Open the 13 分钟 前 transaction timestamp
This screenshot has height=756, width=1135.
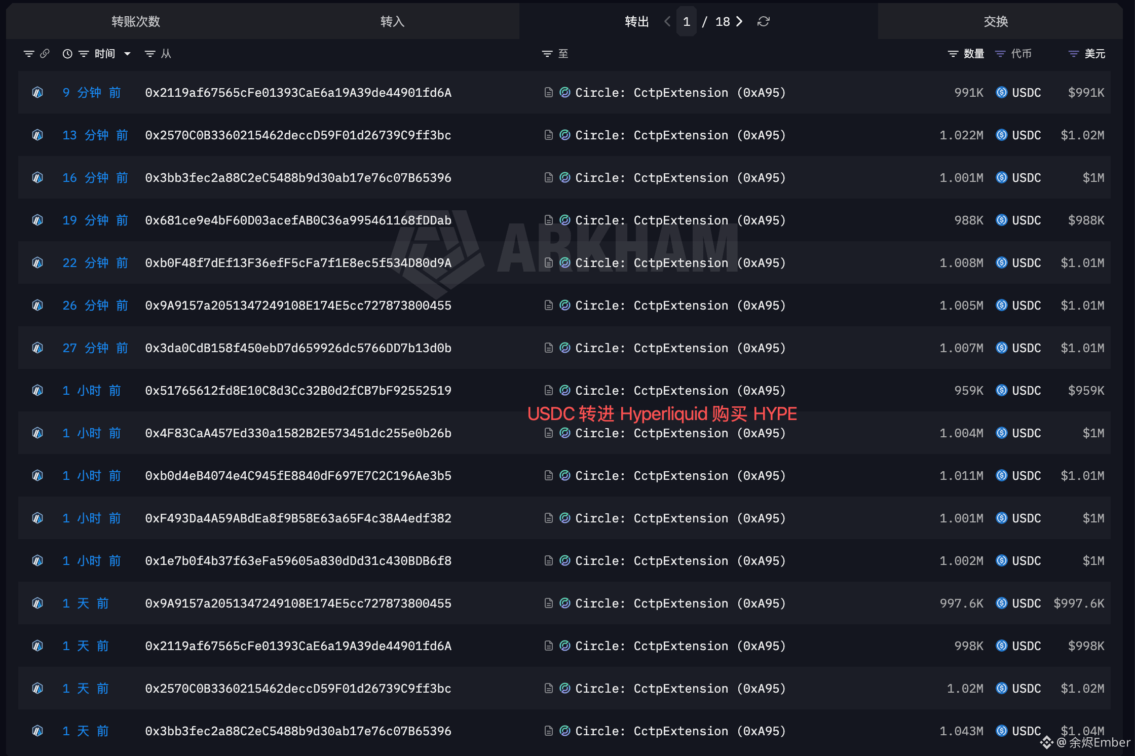pyautogui.click(x=95, y=135)
